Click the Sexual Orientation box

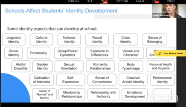[x=69, y=66]
